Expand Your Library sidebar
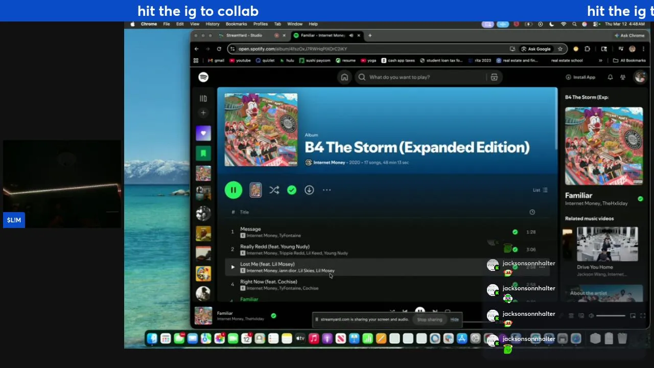This screenshot has width=654, height=368. tap(203, 99)
